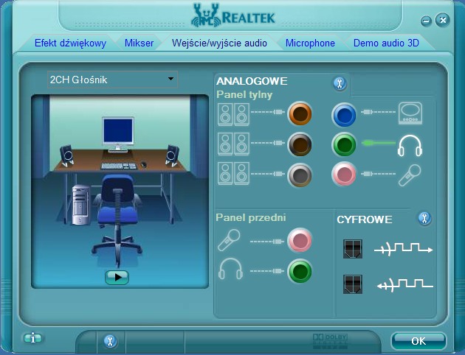
Task: Open the information icon at bottom left
Action: [x=32, y=338]
